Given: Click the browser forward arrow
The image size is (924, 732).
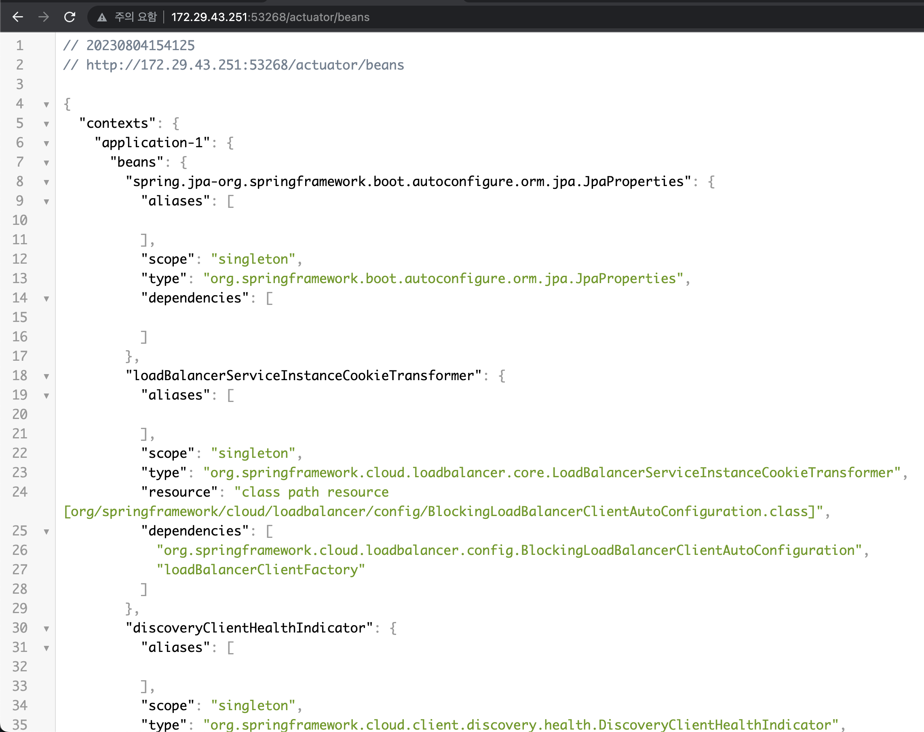Looking at the screenshot, I should pyautogui.click(x=43, y=17).
